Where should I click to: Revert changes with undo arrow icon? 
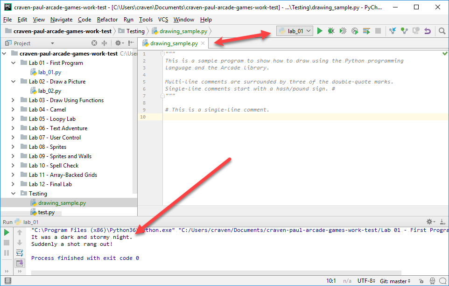[428, 31]
